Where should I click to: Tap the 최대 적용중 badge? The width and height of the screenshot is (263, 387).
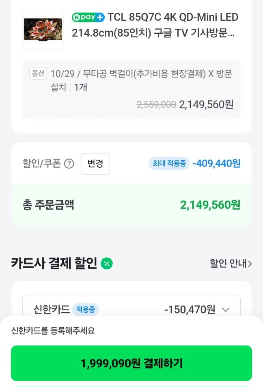tap(169, 164)
